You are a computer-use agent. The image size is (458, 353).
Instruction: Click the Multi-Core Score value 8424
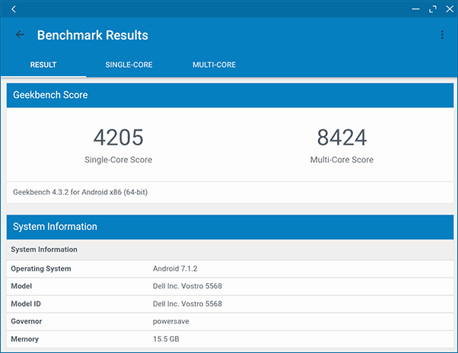[x=342, y=138]
